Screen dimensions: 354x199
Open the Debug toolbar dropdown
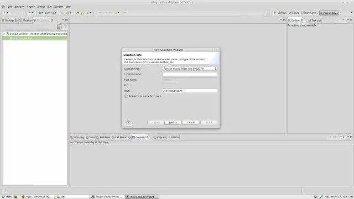point(43,13)
